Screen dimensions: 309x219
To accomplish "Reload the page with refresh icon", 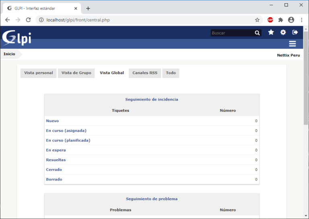I will tap(28, 20).
